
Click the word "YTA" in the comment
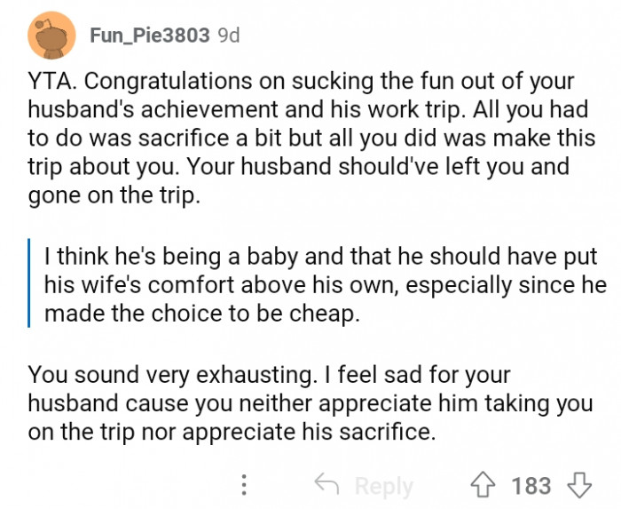(51, 82)
